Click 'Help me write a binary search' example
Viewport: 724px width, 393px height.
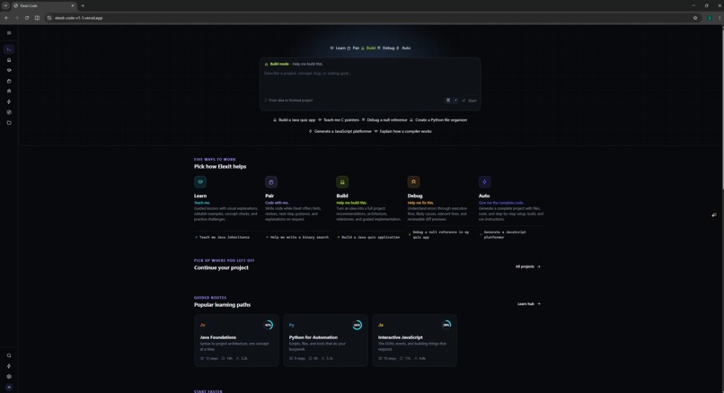coord(297,237)
